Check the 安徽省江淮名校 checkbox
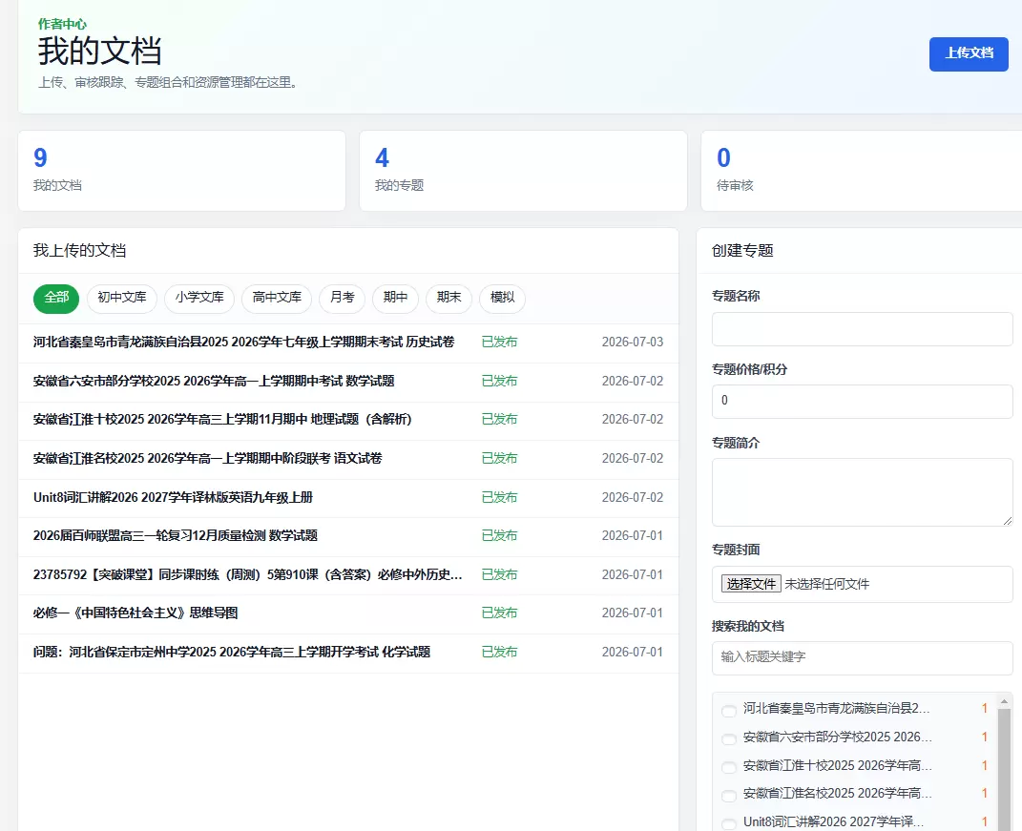The image size is (1022, 831). [729, 796]
